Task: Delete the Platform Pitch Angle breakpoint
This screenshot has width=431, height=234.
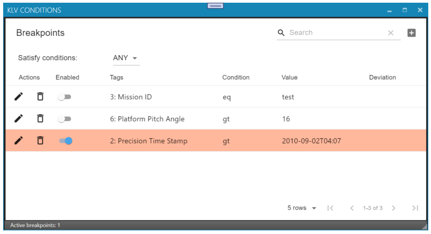Action: pyautogui.click(x=40, y=119)
